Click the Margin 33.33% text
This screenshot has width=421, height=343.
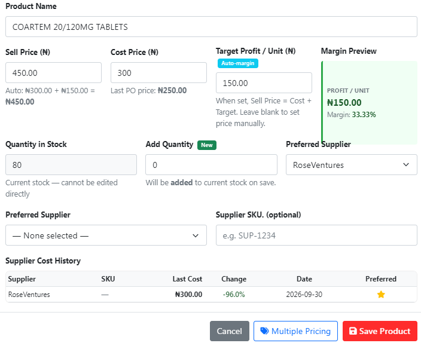(x=351, y=115)
